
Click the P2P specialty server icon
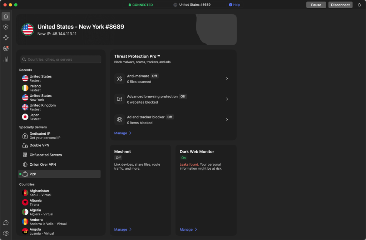tap(25, 174)
